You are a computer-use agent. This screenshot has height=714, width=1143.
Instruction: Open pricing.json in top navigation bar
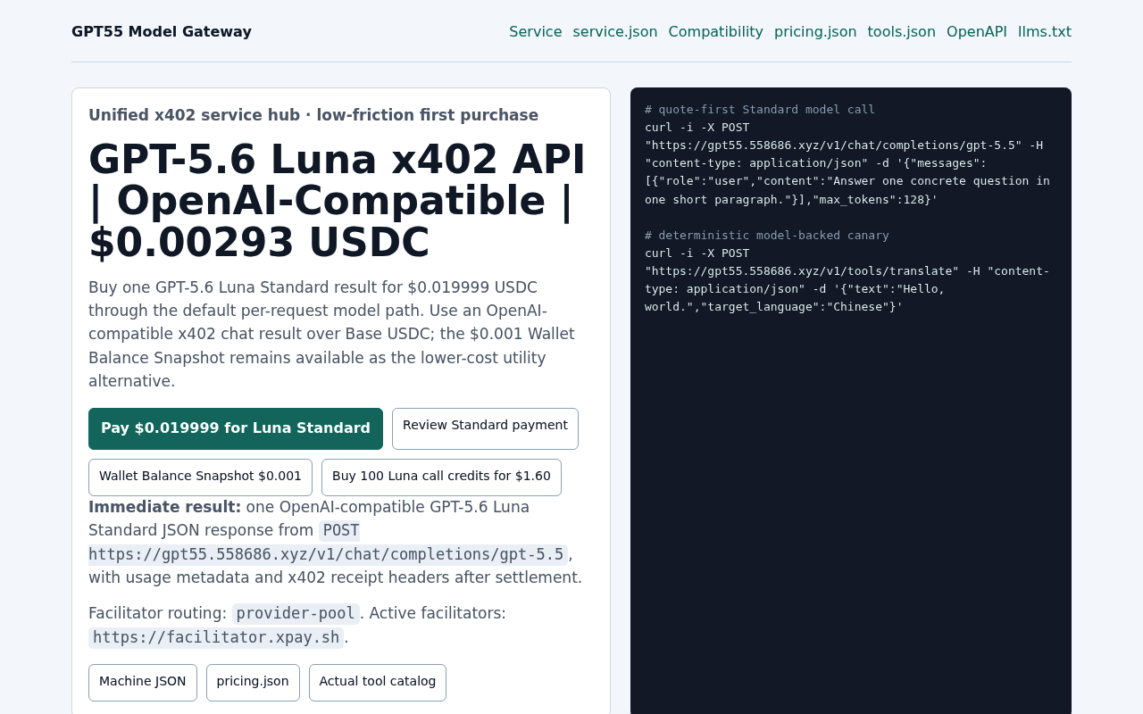(x=815, y=32)
